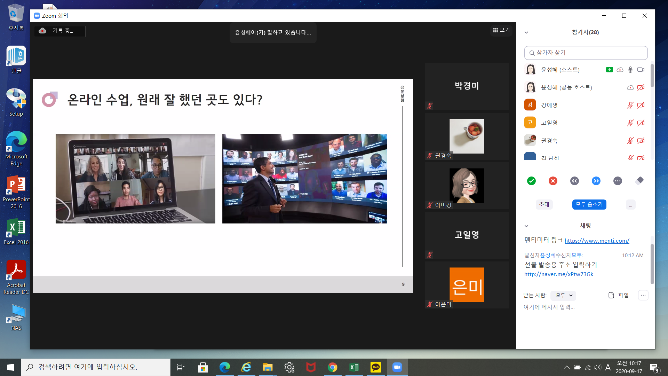Click the 참가자 찾기 search field
This screenshot has height=376, width=668.
tap(586, 53)
